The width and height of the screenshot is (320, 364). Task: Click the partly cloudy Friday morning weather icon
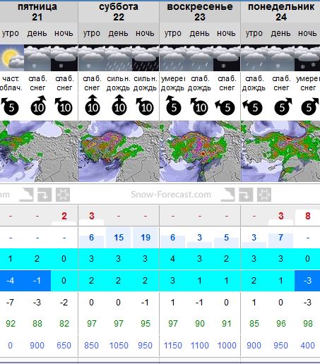pos(12,58)
